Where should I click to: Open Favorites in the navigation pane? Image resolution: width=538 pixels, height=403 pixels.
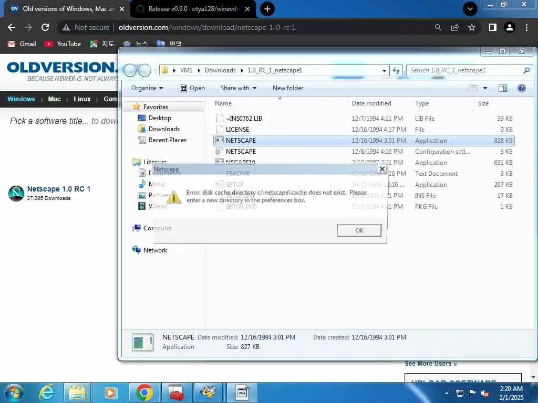click(156, 107)
